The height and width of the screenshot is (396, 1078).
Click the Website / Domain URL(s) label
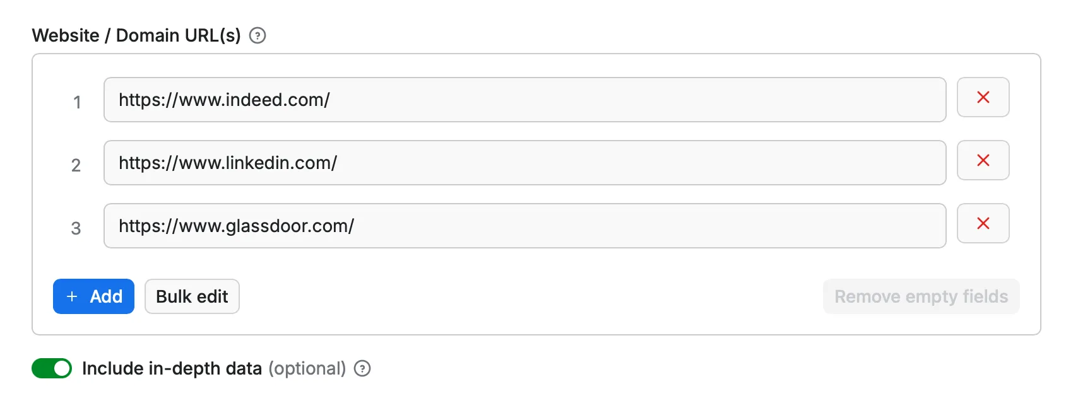pos(136,35)
